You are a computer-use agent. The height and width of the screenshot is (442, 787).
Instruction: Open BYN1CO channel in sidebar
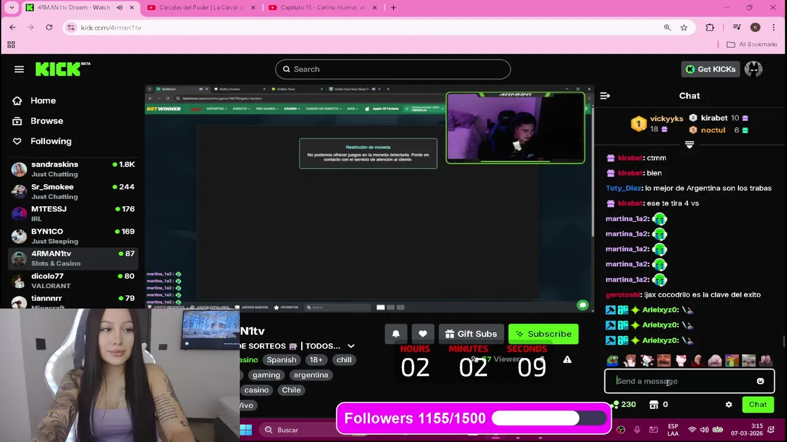point(74,236)
